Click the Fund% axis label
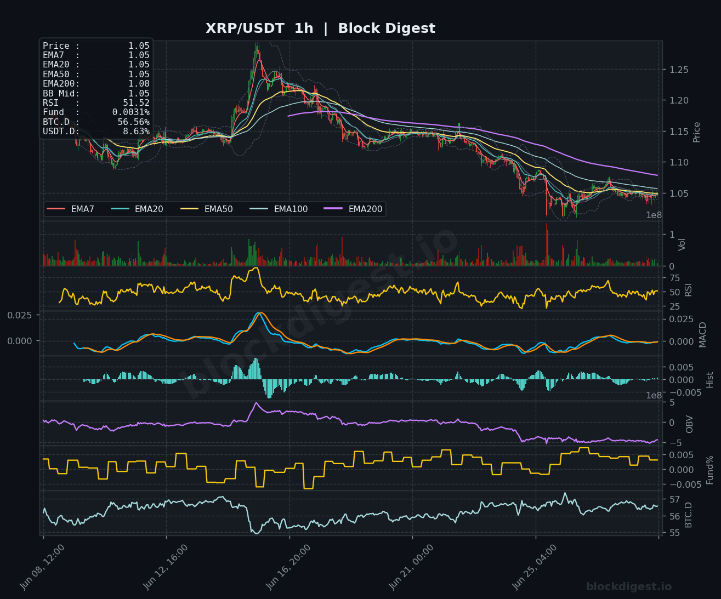721x599 pixels. [x=710, y=470]
